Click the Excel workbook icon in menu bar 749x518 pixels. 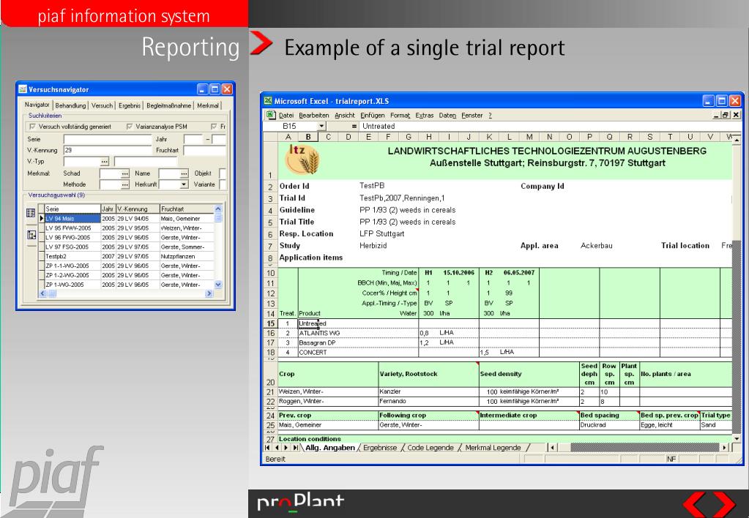click(270, 115)
